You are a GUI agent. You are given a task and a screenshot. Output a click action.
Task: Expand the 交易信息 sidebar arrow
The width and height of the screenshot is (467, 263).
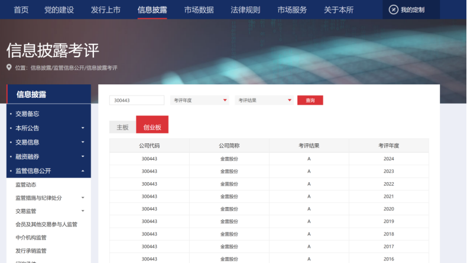[x=83, y=142]
